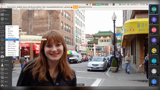Click the rectangle select-area icon
160x90 pixels.
pos(2,44)
